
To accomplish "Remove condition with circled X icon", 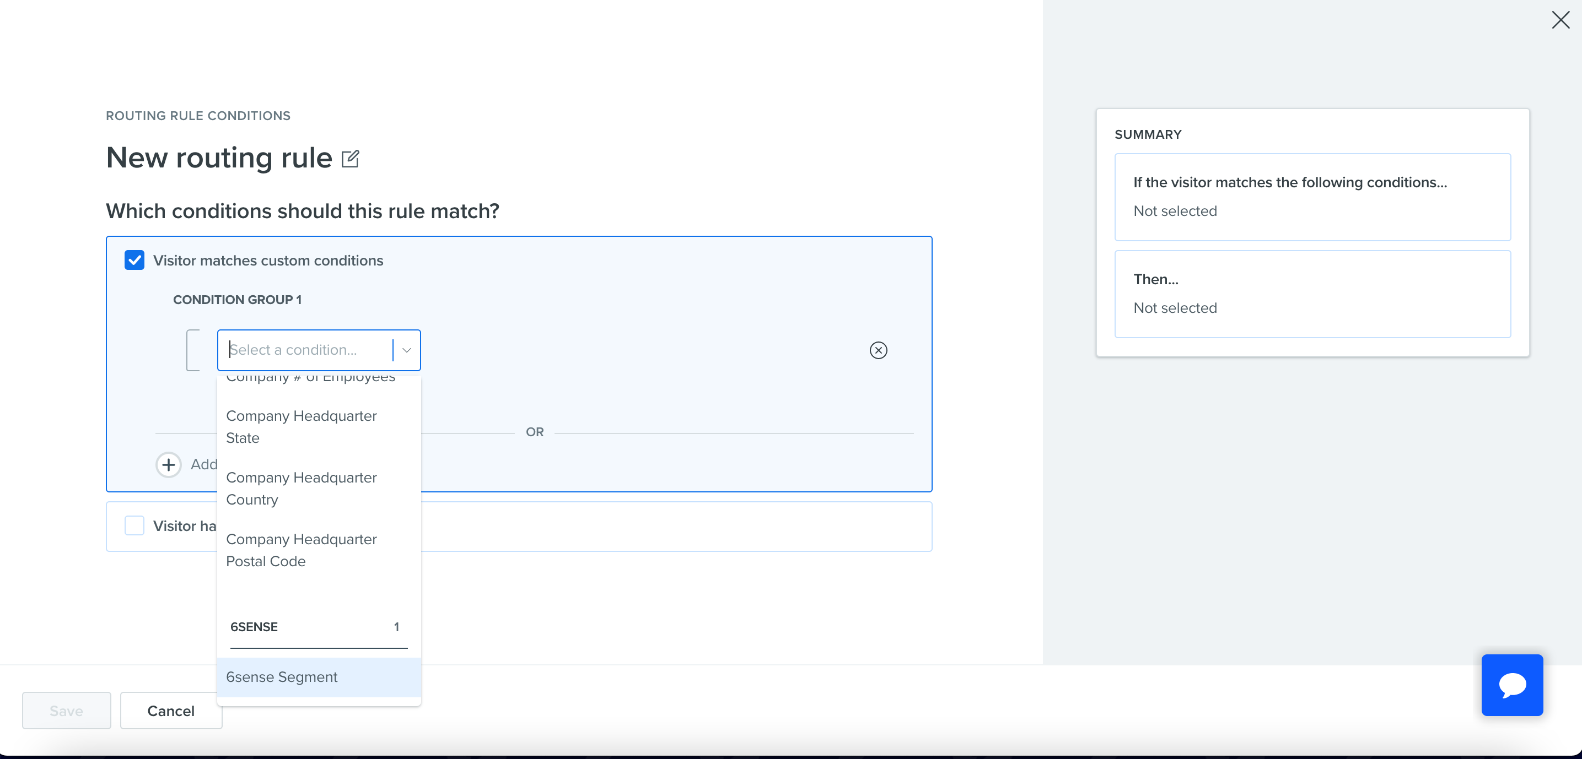I will (x=878, y=350).
